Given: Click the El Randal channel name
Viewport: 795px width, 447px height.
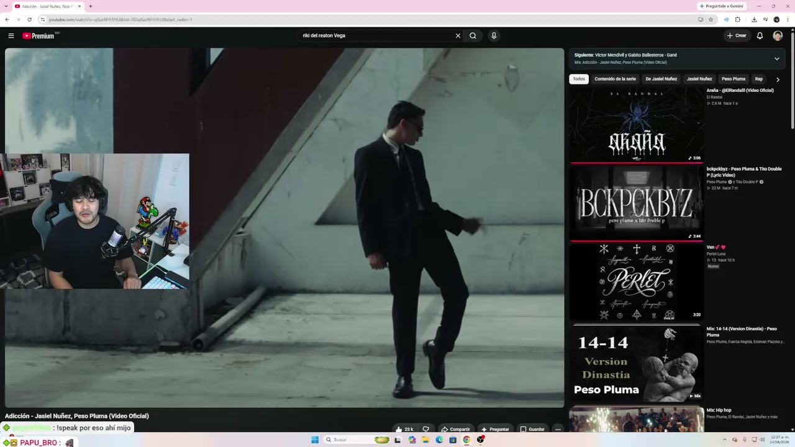Looking at the screenshot, I should pos(714,97).
